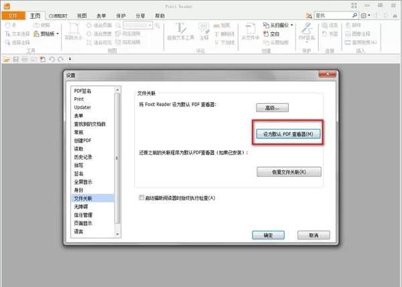402x287 pixels.
Task: Select 信任管理 in the settings list
Action: (83, 215)
